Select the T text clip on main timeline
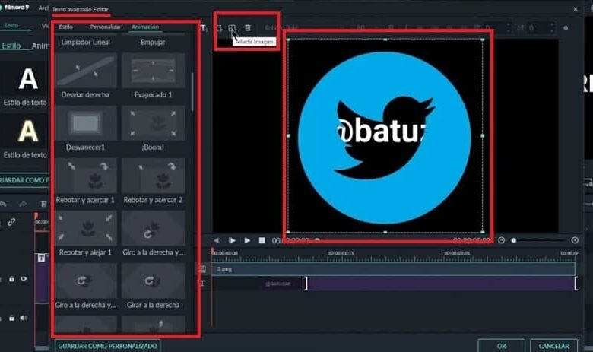The height and width of the screenshot is (352, 593). pos(42,278)
